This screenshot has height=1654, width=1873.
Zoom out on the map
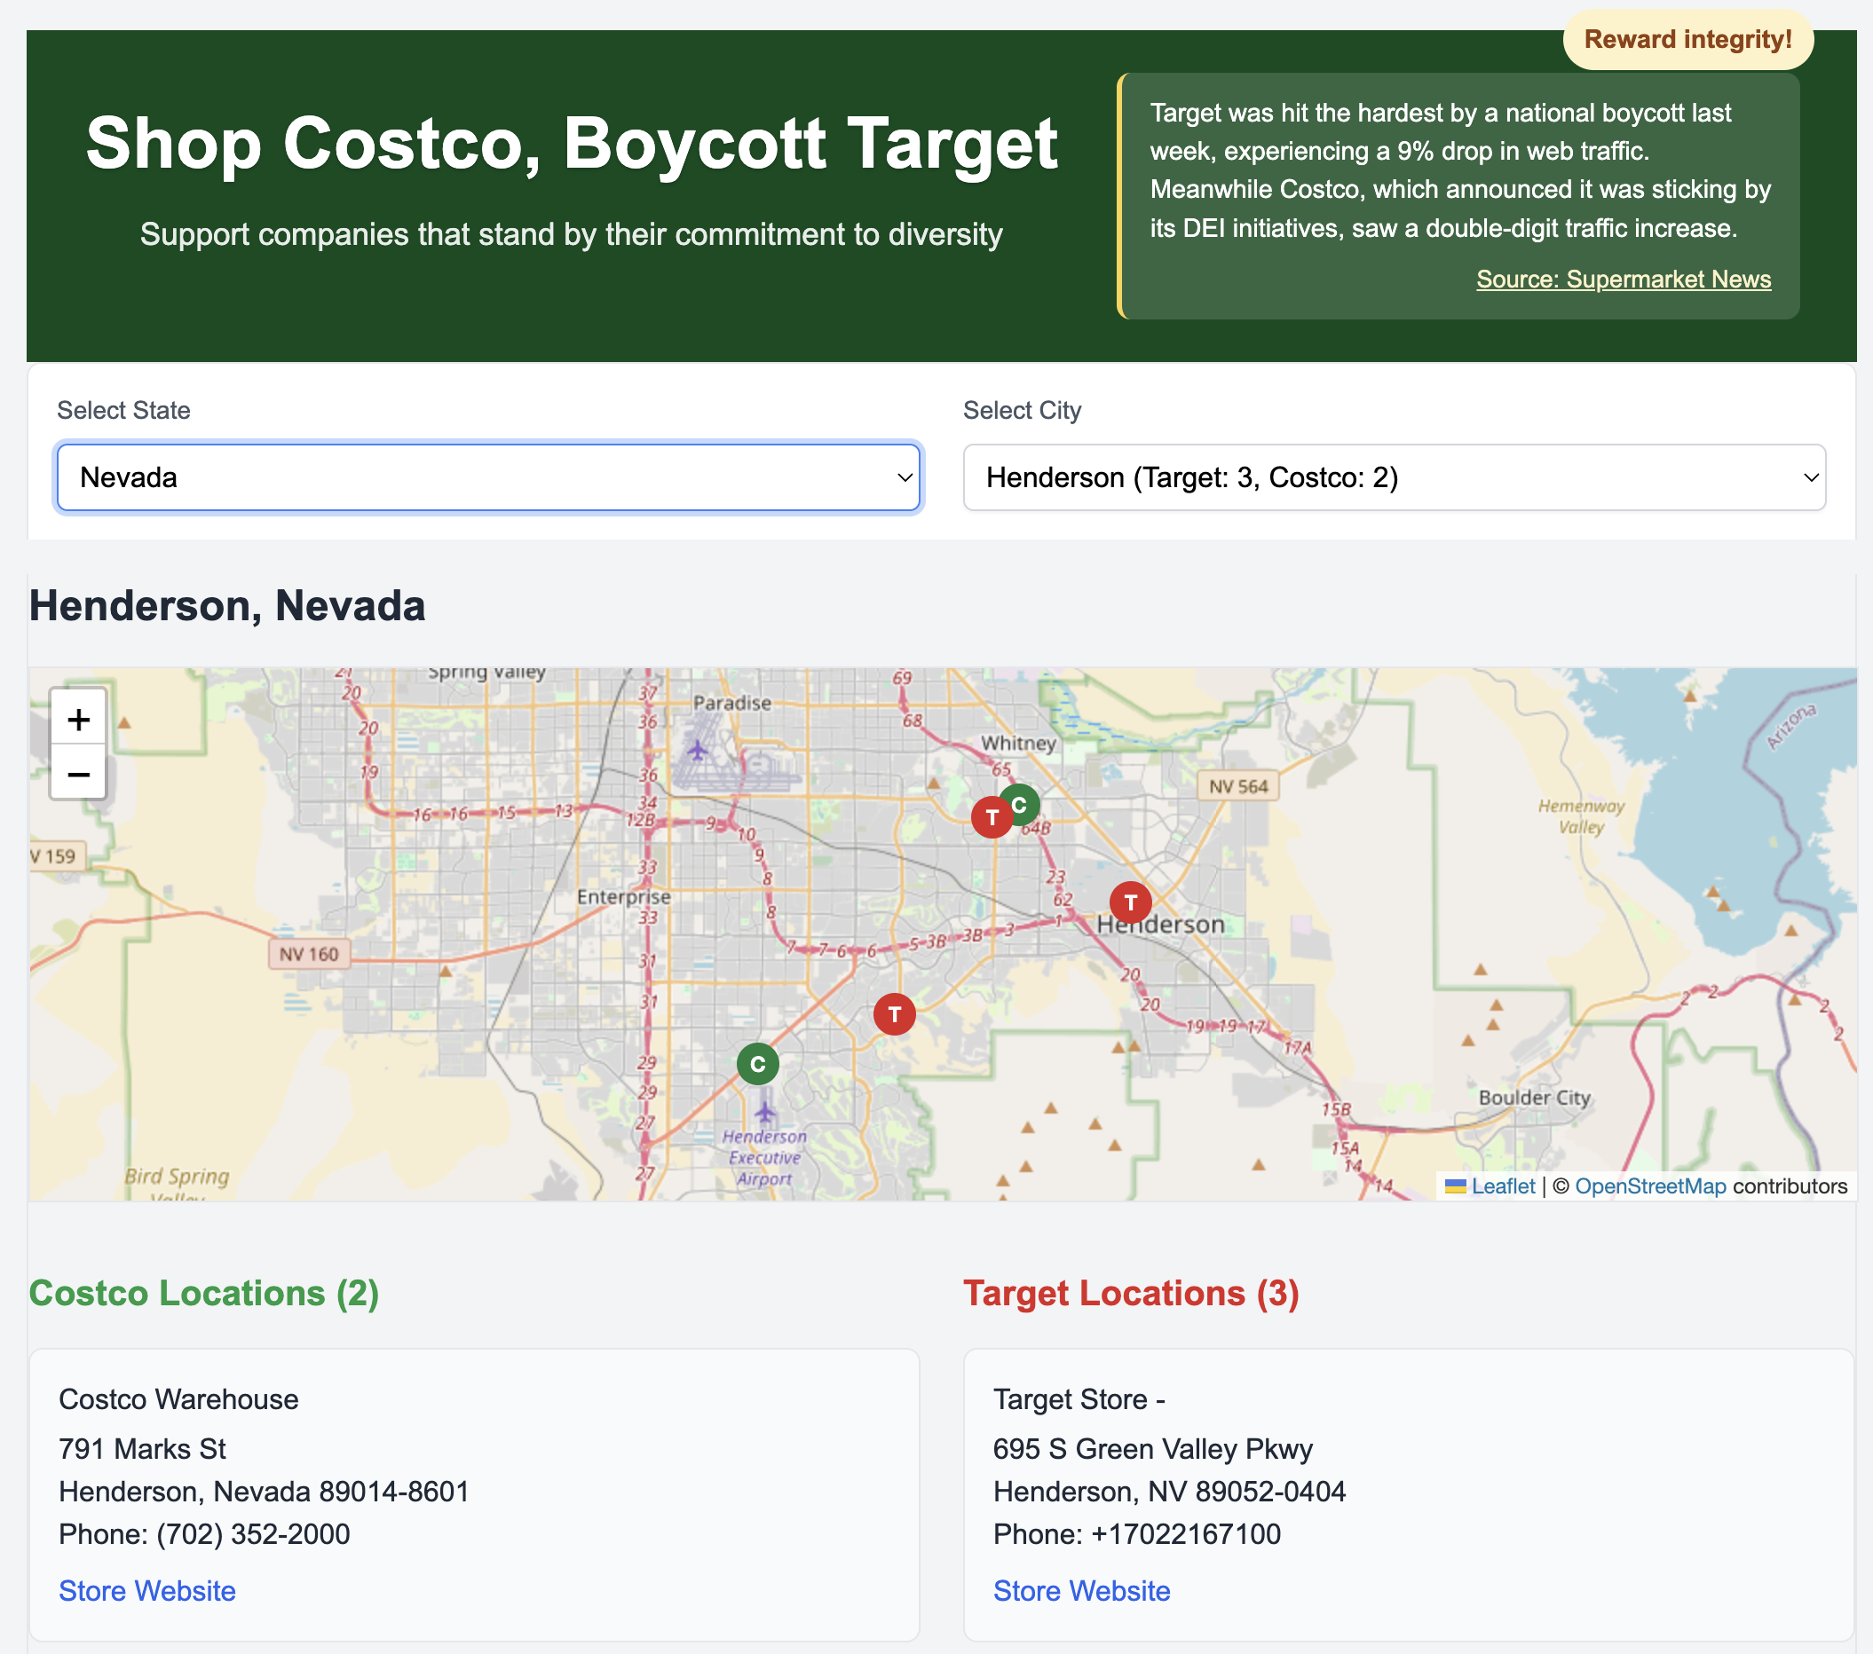pos(79,774)
